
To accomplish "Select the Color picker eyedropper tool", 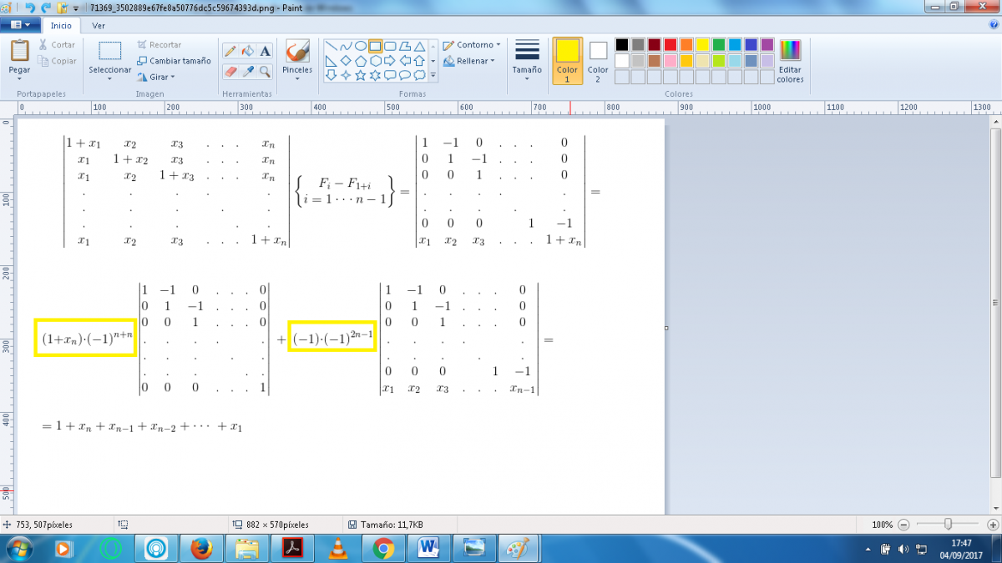I will tap(248, 72).
